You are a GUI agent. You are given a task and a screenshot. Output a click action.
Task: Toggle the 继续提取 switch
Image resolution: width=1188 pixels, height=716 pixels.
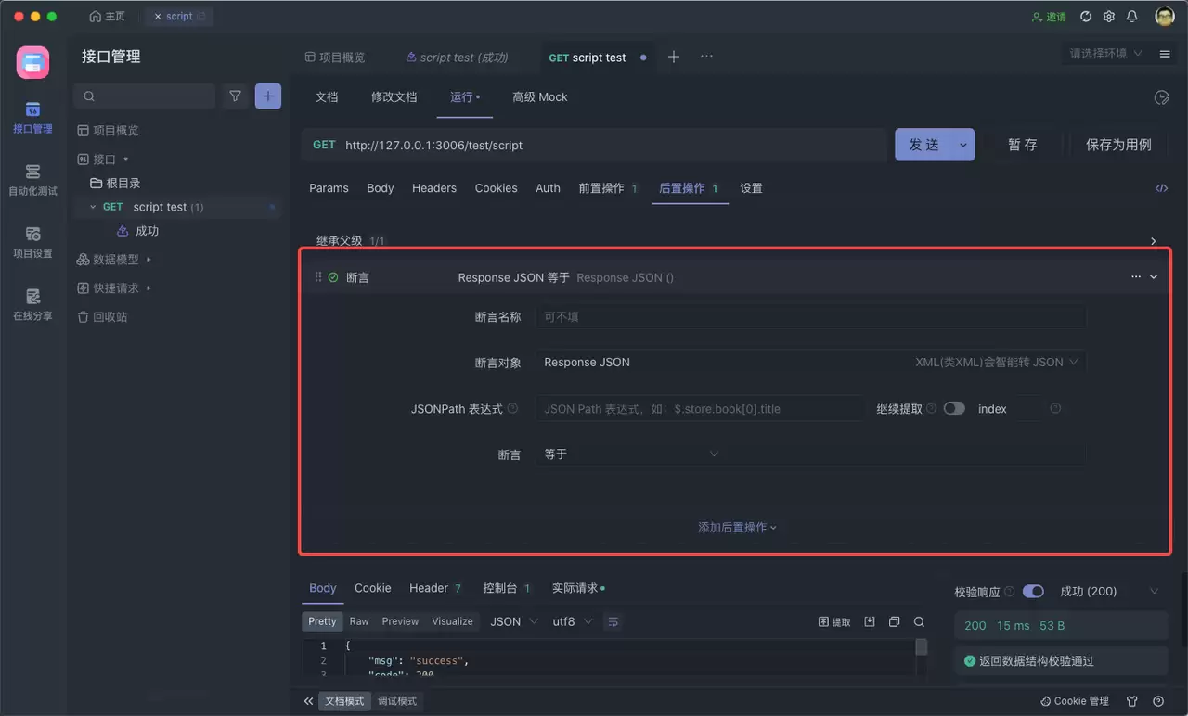coord(954,408)
